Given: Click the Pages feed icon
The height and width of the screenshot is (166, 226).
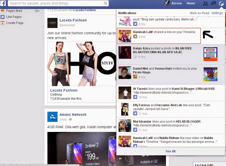Looking at the screenshot, I should 3,11.
